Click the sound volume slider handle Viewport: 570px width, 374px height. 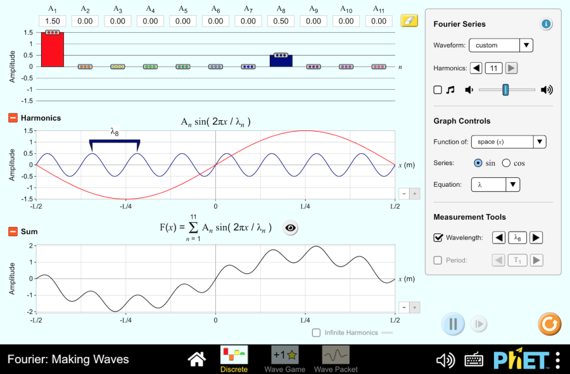[x=505, y=90]
